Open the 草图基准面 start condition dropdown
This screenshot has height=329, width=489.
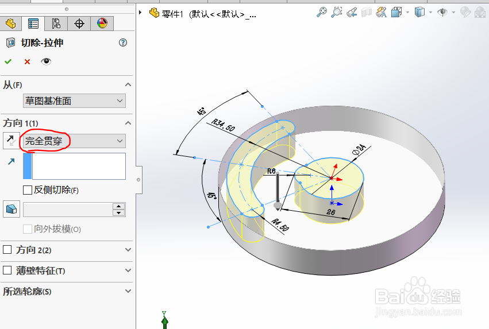pos(74,101)
